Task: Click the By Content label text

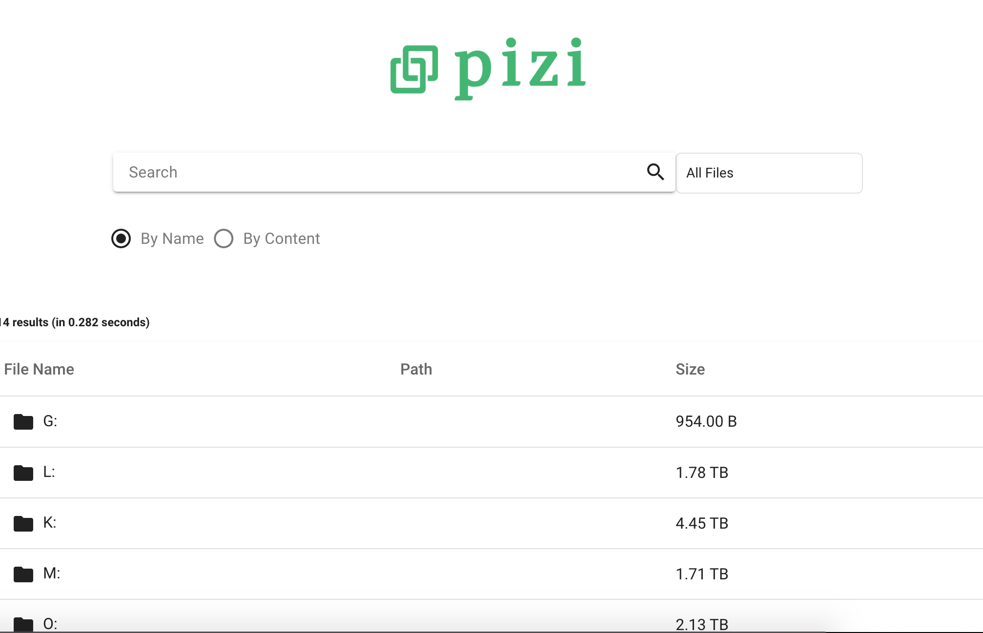Action: [x=282, y=238]
